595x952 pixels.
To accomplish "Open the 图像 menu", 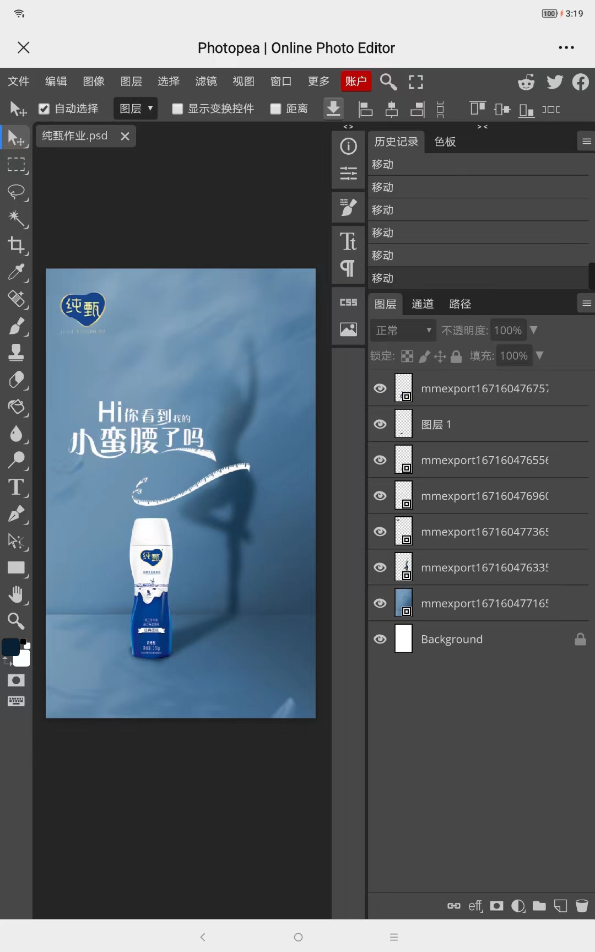I will (94, 82).
